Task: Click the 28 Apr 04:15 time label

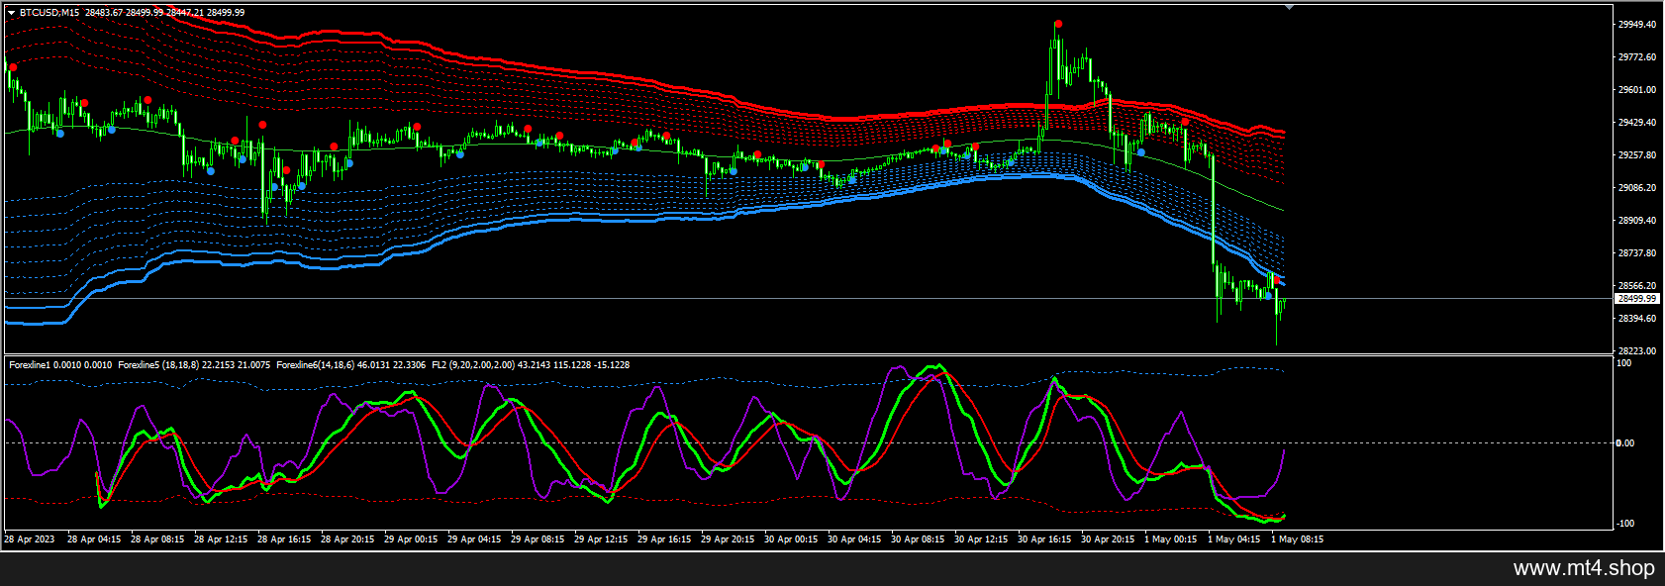Action: [94, 539]
